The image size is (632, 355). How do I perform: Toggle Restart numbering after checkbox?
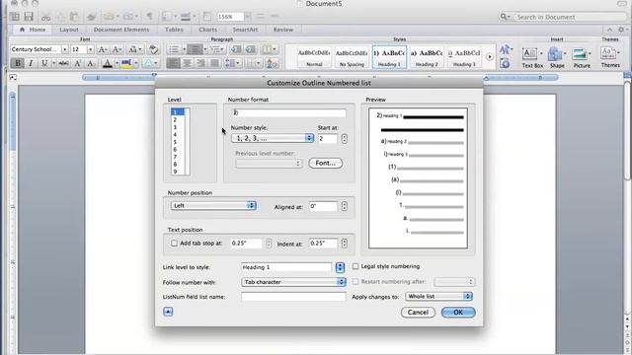pos(355,282)
